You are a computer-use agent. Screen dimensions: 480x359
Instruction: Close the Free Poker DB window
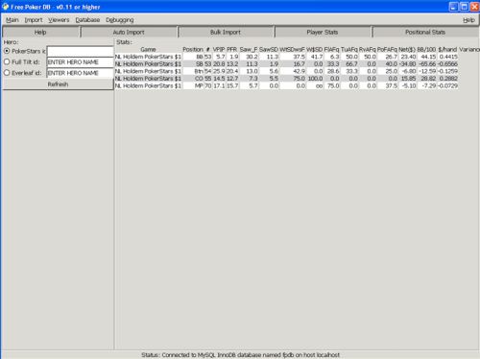pyautogui.click(x=474, y=7)
